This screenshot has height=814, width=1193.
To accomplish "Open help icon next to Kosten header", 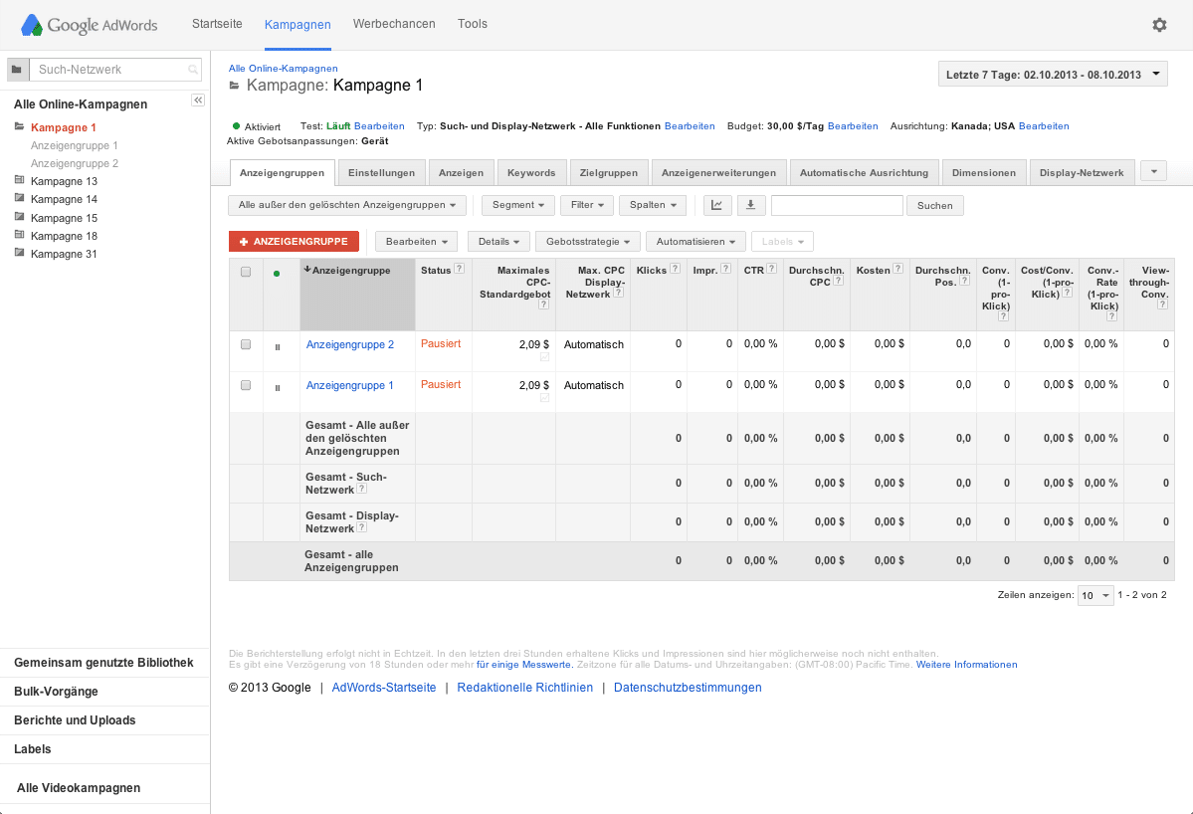I will [897, 269].
